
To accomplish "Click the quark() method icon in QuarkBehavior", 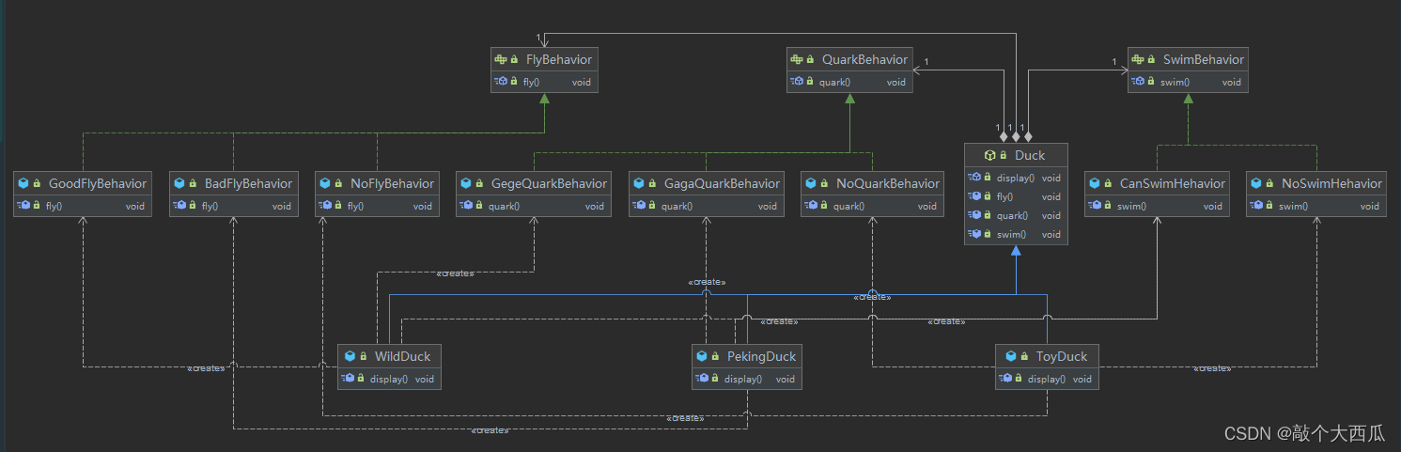I will click(797, 82).
